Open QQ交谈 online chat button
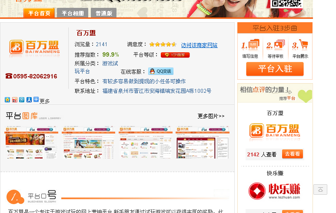 161,71
